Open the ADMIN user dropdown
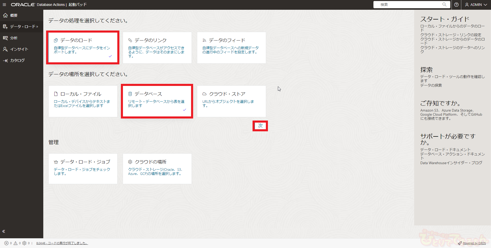 [476, 5]
